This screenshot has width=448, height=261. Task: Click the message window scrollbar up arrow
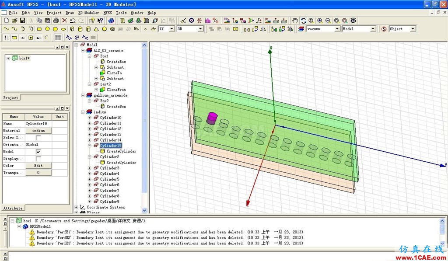click(x=442, y=221)
